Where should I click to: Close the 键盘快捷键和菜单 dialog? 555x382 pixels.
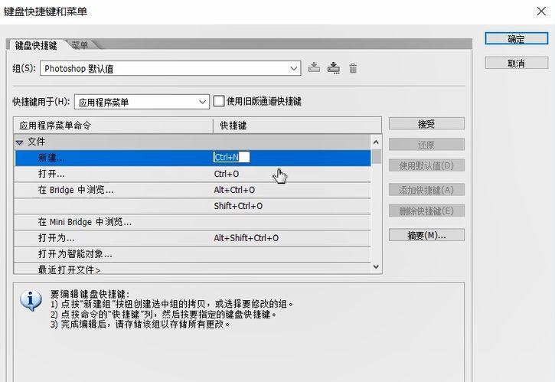coord(541,11)
